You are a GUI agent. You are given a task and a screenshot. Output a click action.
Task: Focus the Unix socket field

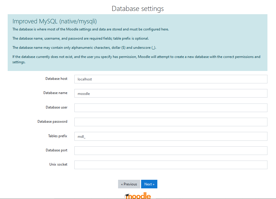click(171, 165)
